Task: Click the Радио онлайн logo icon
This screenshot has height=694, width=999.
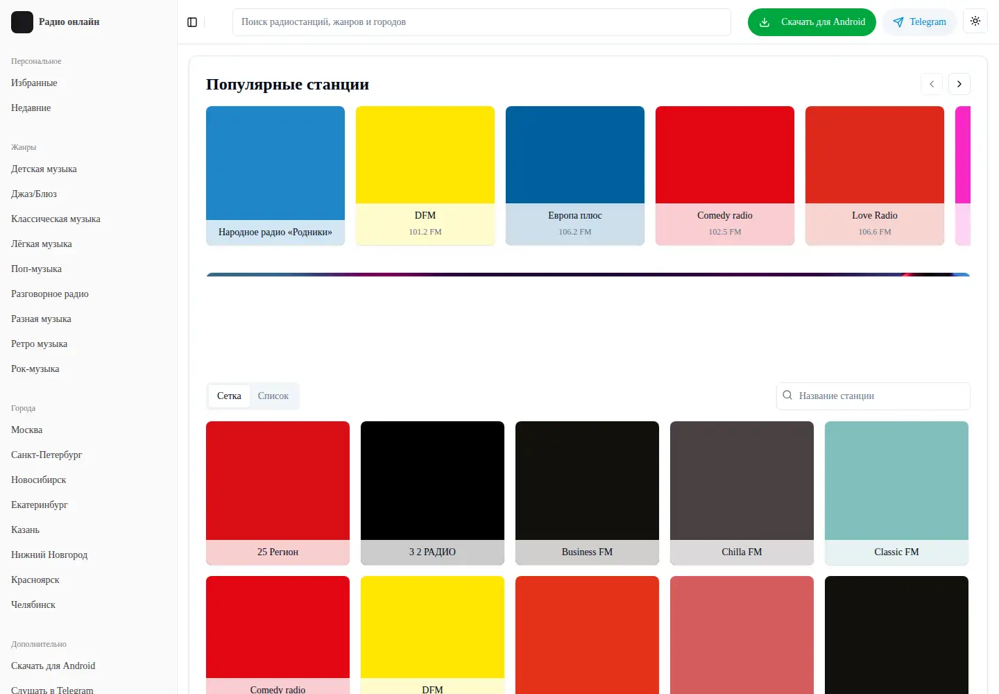Action: coord(22,22)
